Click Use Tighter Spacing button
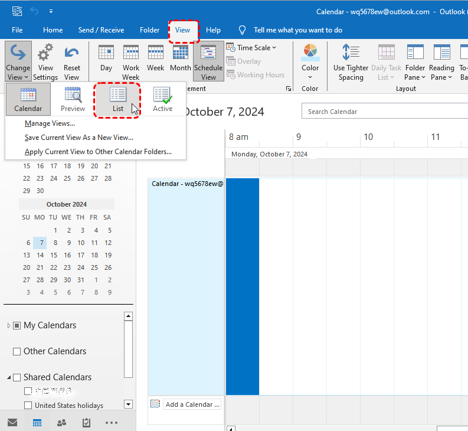The width and height of the screenshot is (468, 431). pyautogui.click(x=351, y=62)
